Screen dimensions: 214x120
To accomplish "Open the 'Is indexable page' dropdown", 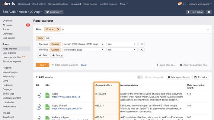I will [x=84, y=50].
